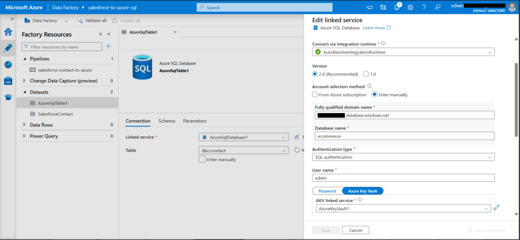Click the info icon beside integration runtime
This screenshot has width=520, height=240.
(x=383, y=44)
